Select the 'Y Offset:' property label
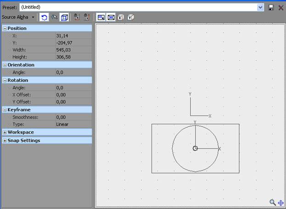The image size is (286, 209). click(x=22, y=102)
